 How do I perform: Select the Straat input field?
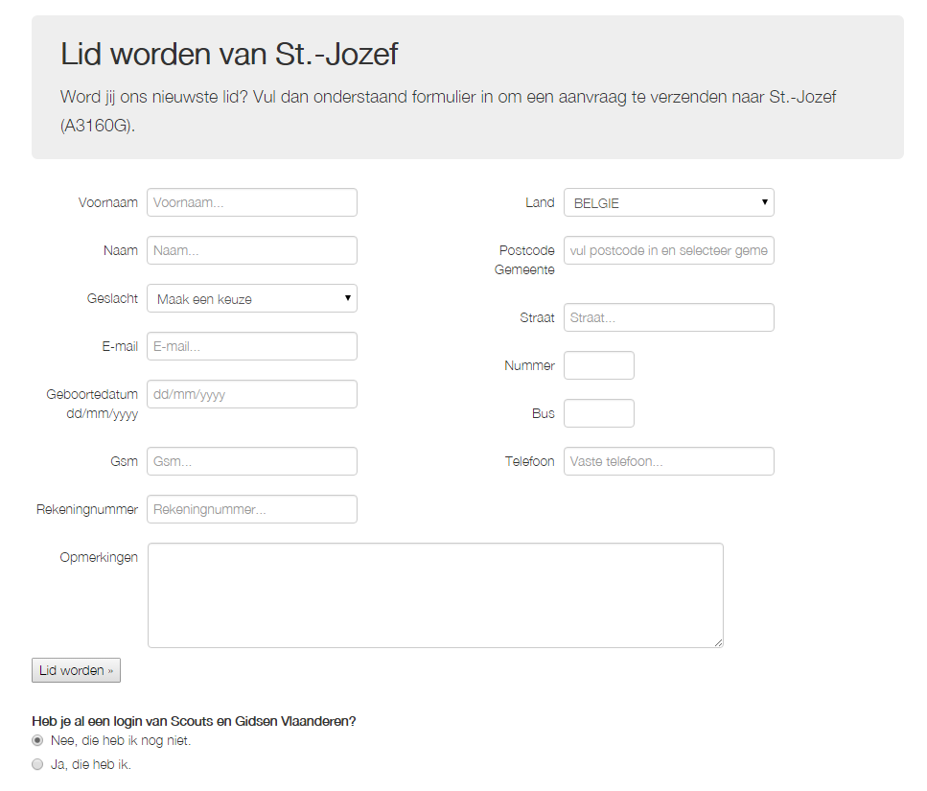(668, 317)
